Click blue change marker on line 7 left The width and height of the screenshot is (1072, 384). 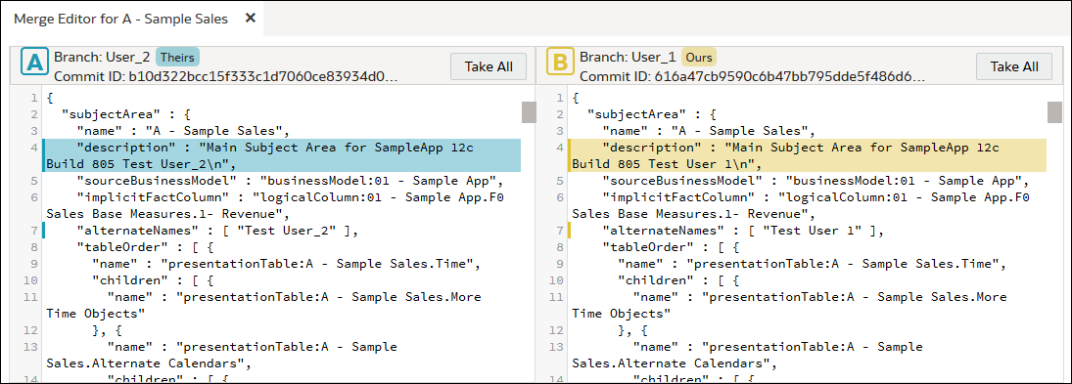[x=44, y=231]
